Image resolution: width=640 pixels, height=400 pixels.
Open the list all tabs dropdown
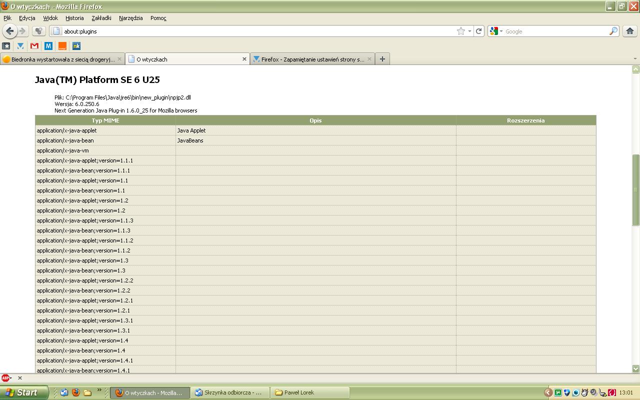pyautogui.click(x=635, y=59)
